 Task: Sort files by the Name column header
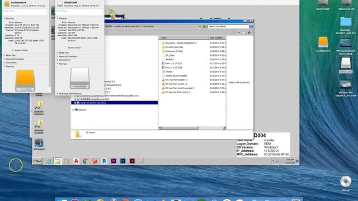pyautogui.click(x=183, y=37)
